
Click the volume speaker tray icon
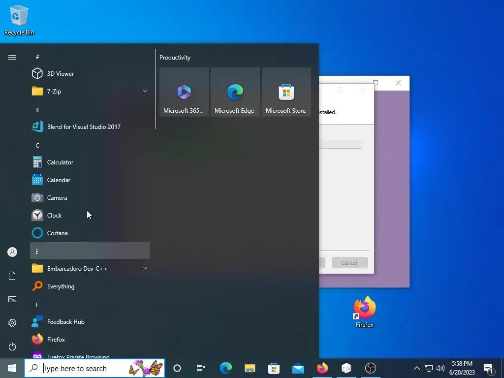click(x=441, y=368)
